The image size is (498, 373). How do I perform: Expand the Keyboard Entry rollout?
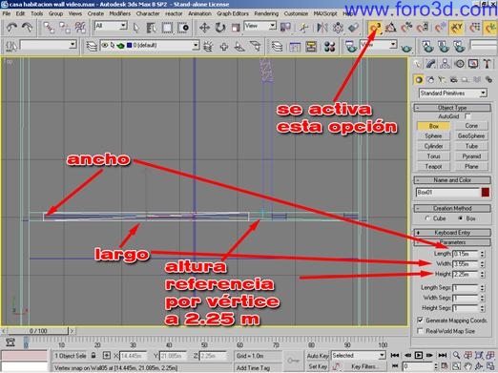point(452,233)
